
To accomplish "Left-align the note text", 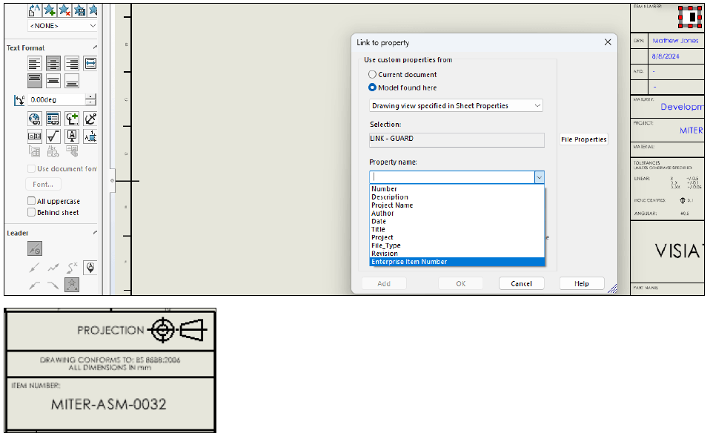I will point(35,64).
